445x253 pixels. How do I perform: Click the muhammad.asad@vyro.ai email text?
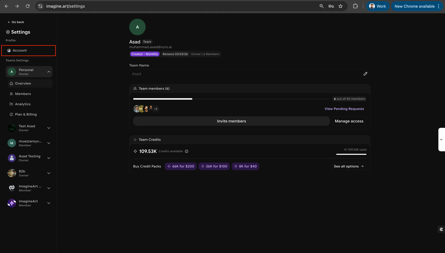click(x=150, y=47)
